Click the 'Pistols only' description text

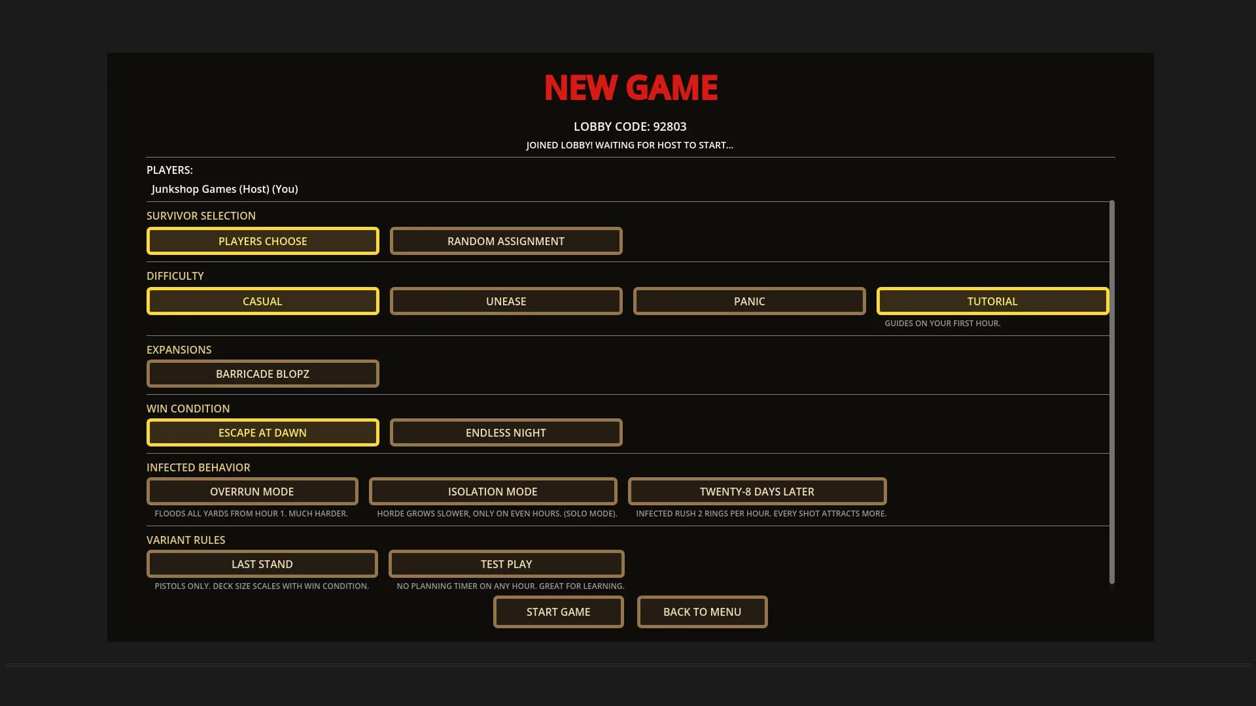pyautogui.click(x=262, y=586)
